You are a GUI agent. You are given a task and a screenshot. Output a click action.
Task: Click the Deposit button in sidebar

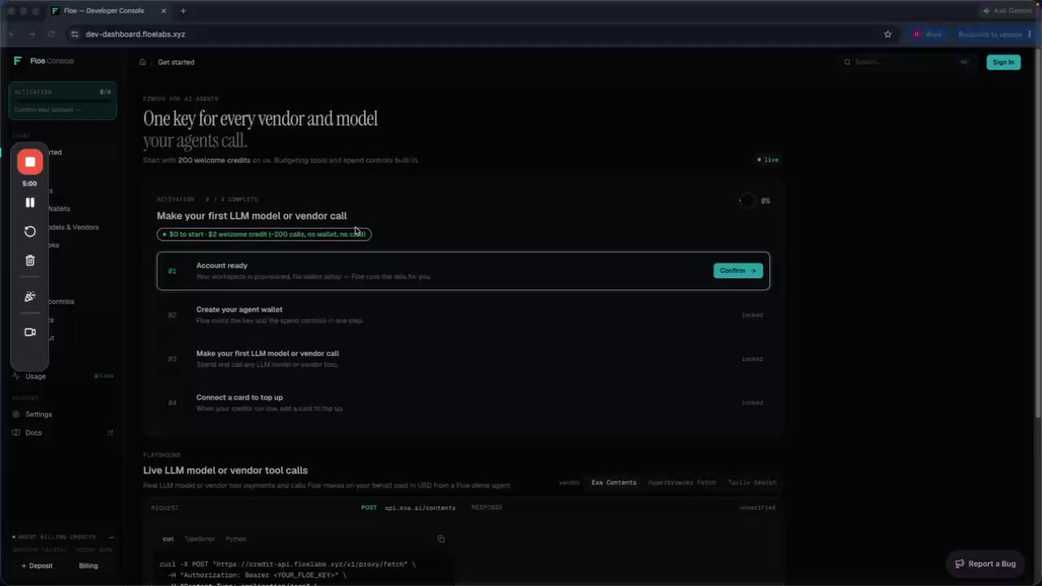click(x=37, y=566)
